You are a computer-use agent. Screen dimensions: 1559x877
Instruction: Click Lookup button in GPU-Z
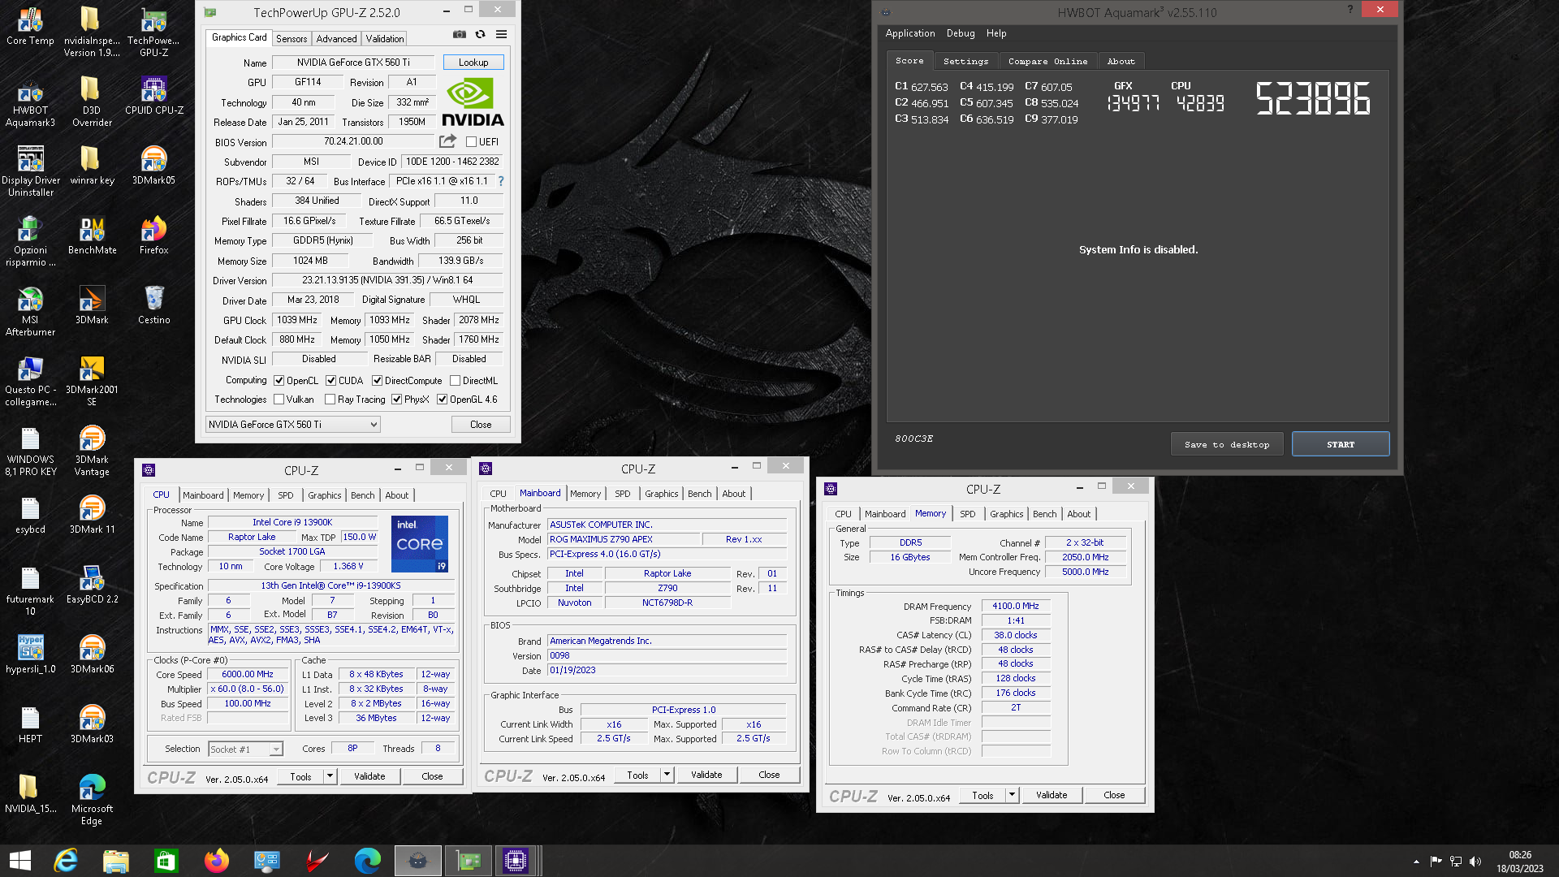point(473,63)
